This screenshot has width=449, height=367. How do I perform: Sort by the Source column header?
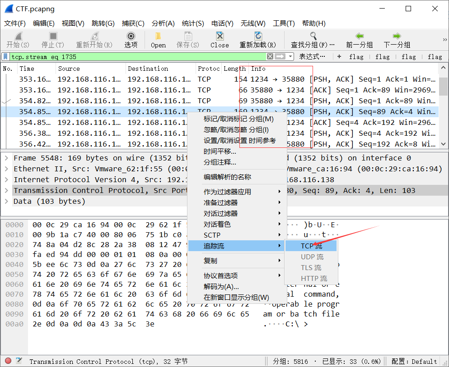pos(91,69)
